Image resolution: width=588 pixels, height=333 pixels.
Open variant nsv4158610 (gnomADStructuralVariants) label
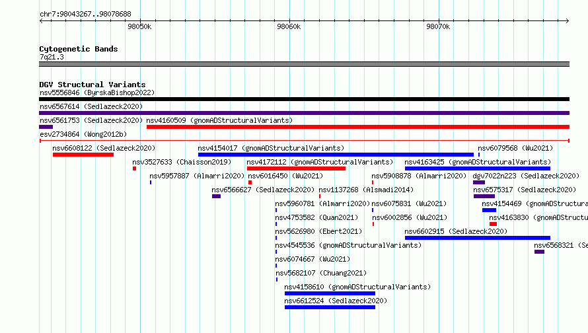point(357,287)
